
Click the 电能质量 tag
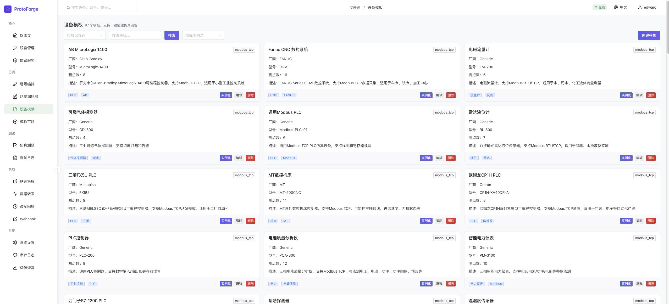pyautogui.click(x=290, y=284)
